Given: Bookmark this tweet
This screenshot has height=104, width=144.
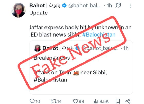Looking at the screenshot, I should point(118,101).
